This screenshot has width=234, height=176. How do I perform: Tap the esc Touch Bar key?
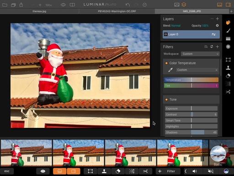pyautogui.click(x=7, y=171)
